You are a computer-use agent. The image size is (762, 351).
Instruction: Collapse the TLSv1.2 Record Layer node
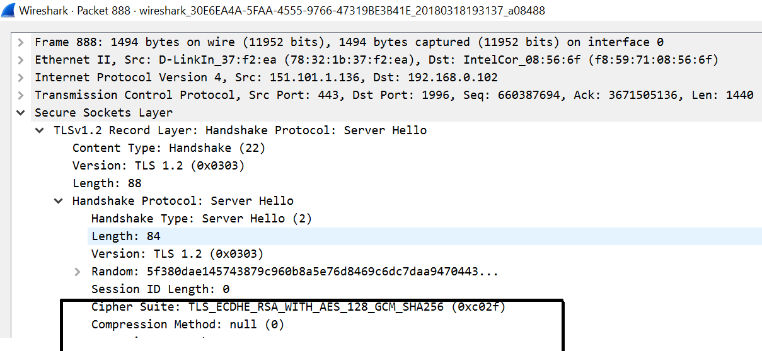pyautogui.click(x=40, y=130)
